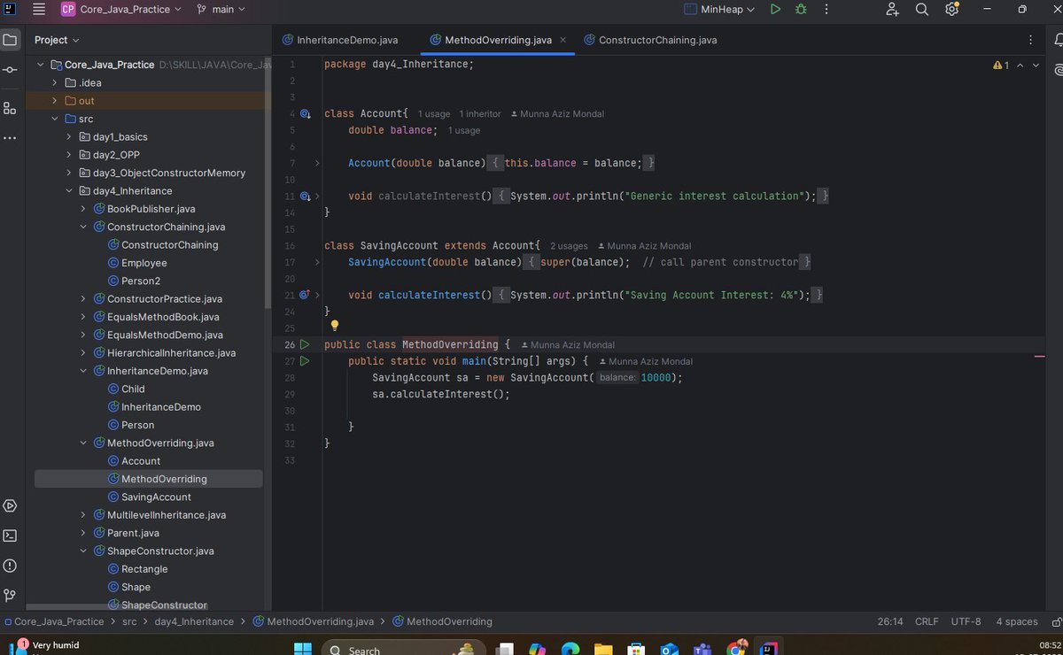Viewport: 1063px width, 655px height.
Task: Click the run gutter icon on line 26
Action: point(305,344)
